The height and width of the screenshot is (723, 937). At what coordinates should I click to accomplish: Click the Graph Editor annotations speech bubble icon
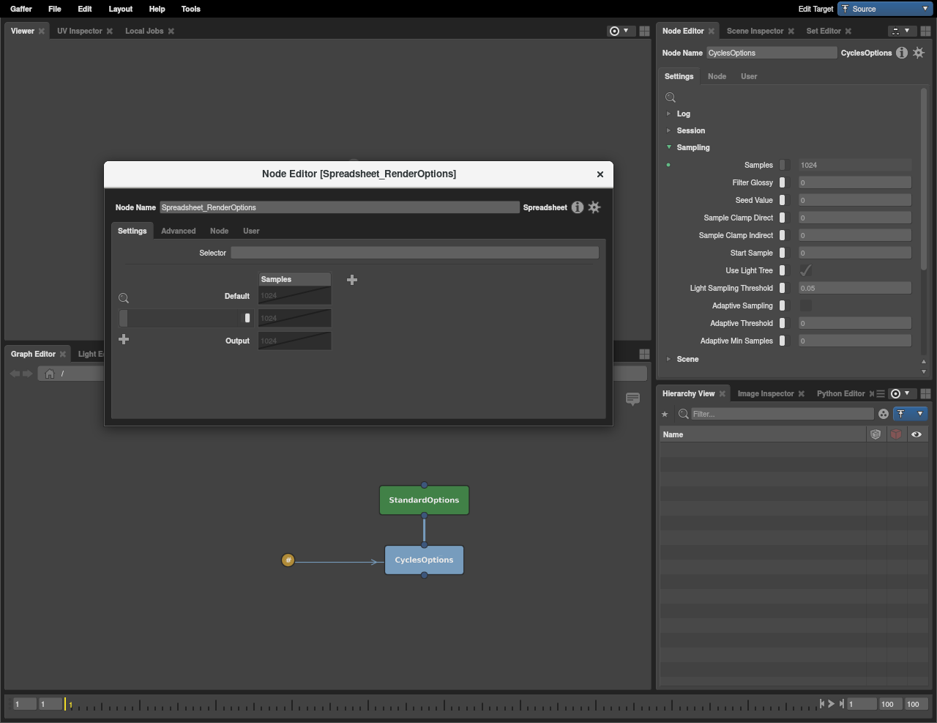click(x=633, y=398)
